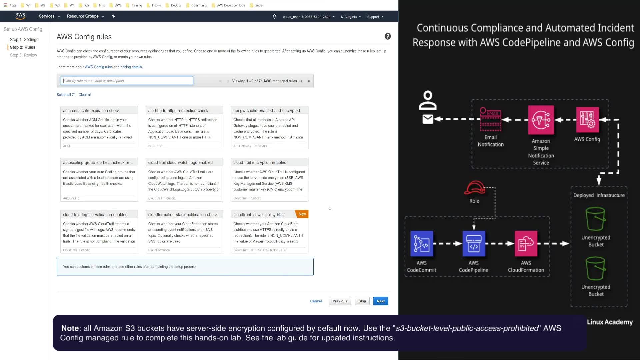Click the browser Apps grid icon
This screenshot has height=360, width=640.
coord(5,5)
